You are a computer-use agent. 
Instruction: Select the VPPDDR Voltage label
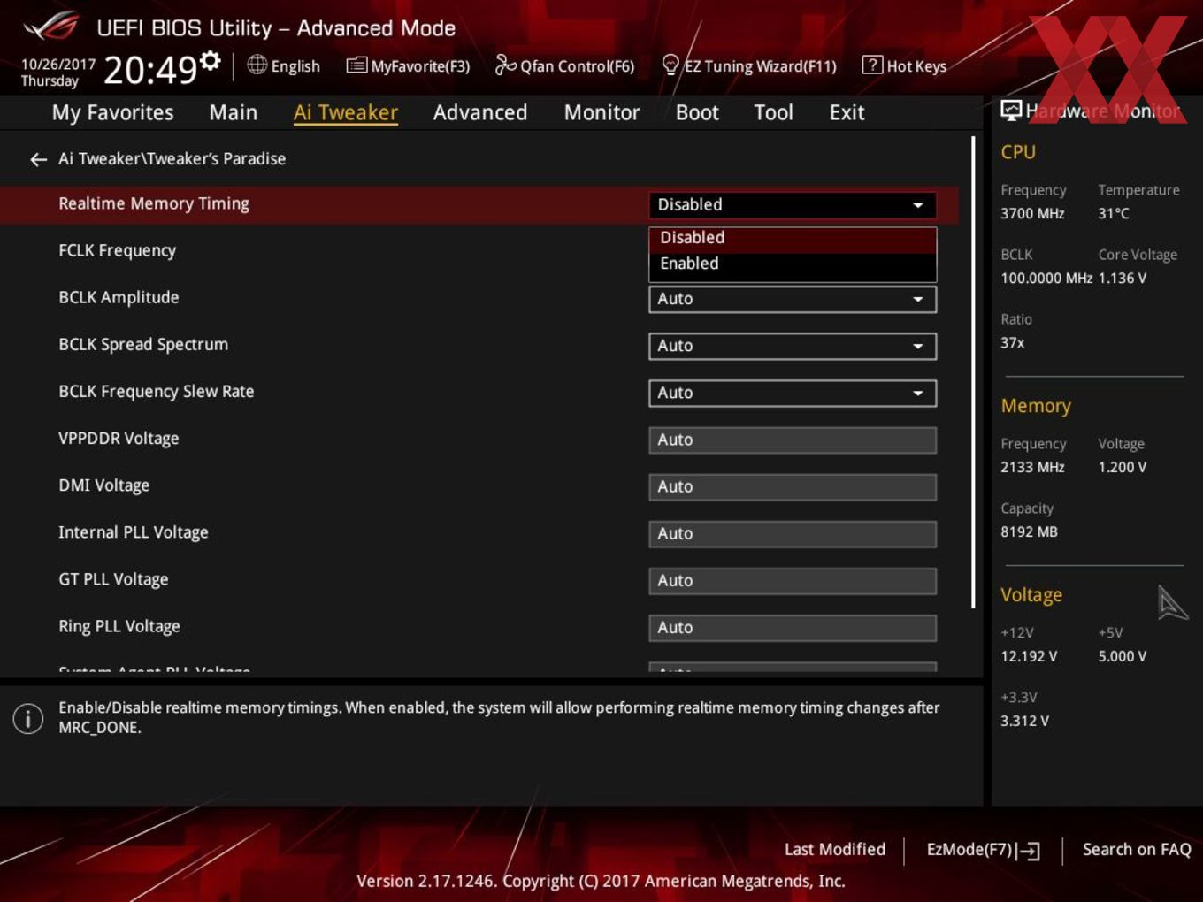coord(119,438)
